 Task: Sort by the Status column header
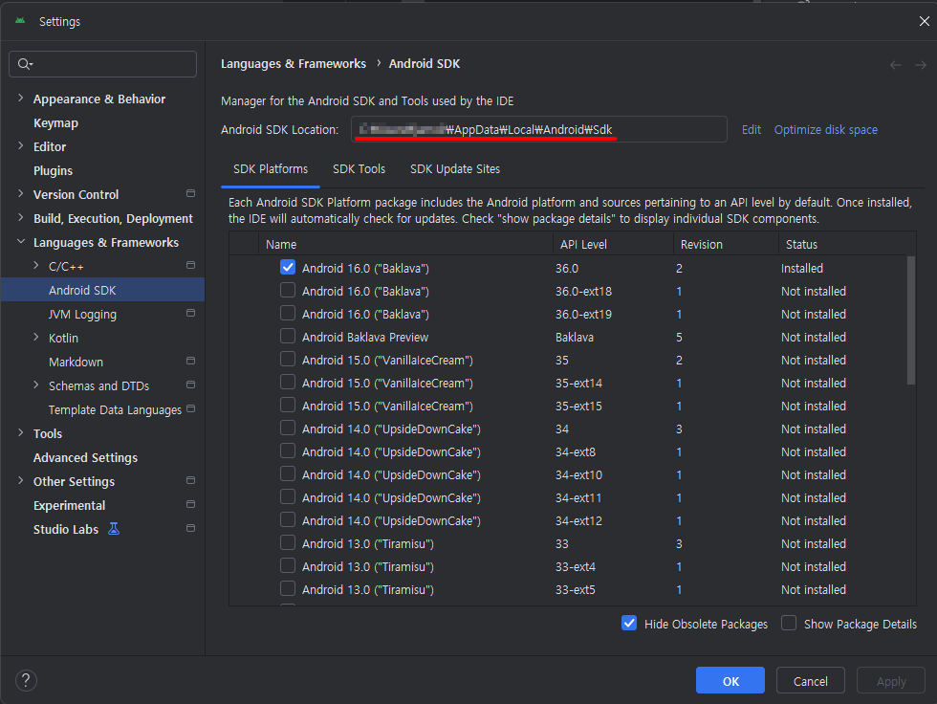point(847,244)
